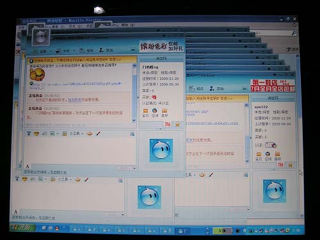Send a file via front window toolbar
This screenshot has width=320, height=240.
63,51
